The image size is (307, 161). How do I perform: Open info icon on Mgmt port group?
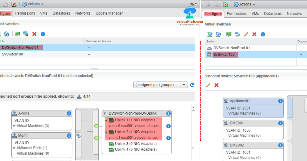(x=69, y=136)
